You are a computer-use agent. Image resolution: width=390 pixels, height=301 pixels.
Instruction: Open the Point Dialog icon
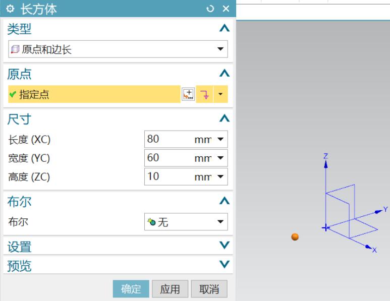point(188,94)
